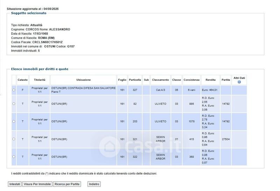Click particella value 327

pos(135,90)
